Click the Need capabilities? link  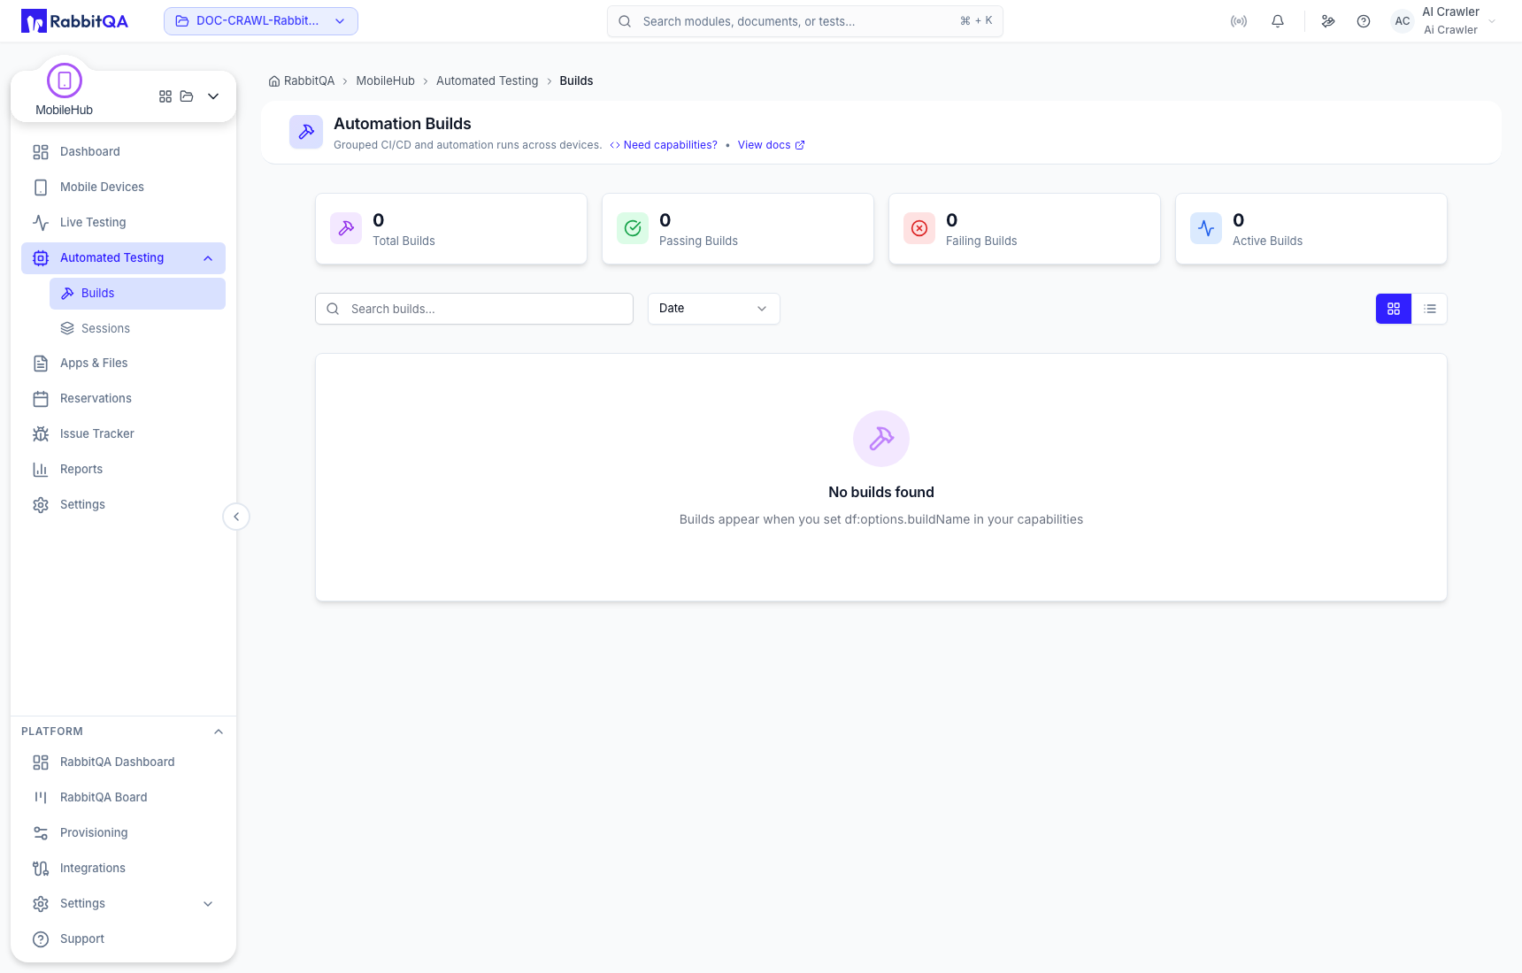[x=664, y=145]
